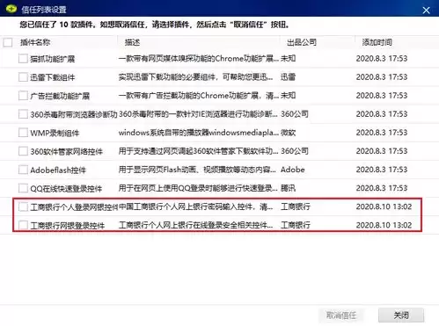This screenshot has width=439, height=326.
Task: Click the 腾讯 company cell
Action: [x=288, y=188]
